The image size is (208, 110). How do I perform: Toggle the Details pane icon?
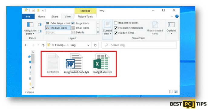(40, 31)
